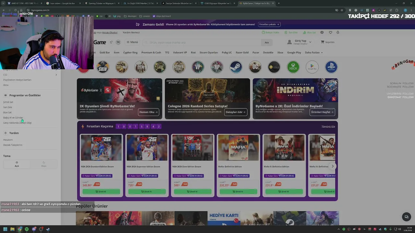This screenshot has height=233, width=415.
Task: Open the CASH category circle icon
Action: [x=160, y=67]
